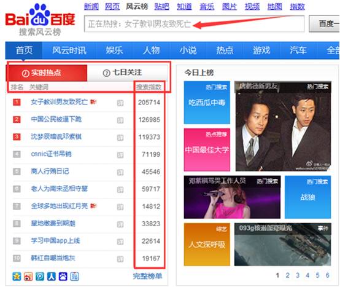Open 汽车 navigation item
This screenshot has width=340, height=287.
coord(298,50)
